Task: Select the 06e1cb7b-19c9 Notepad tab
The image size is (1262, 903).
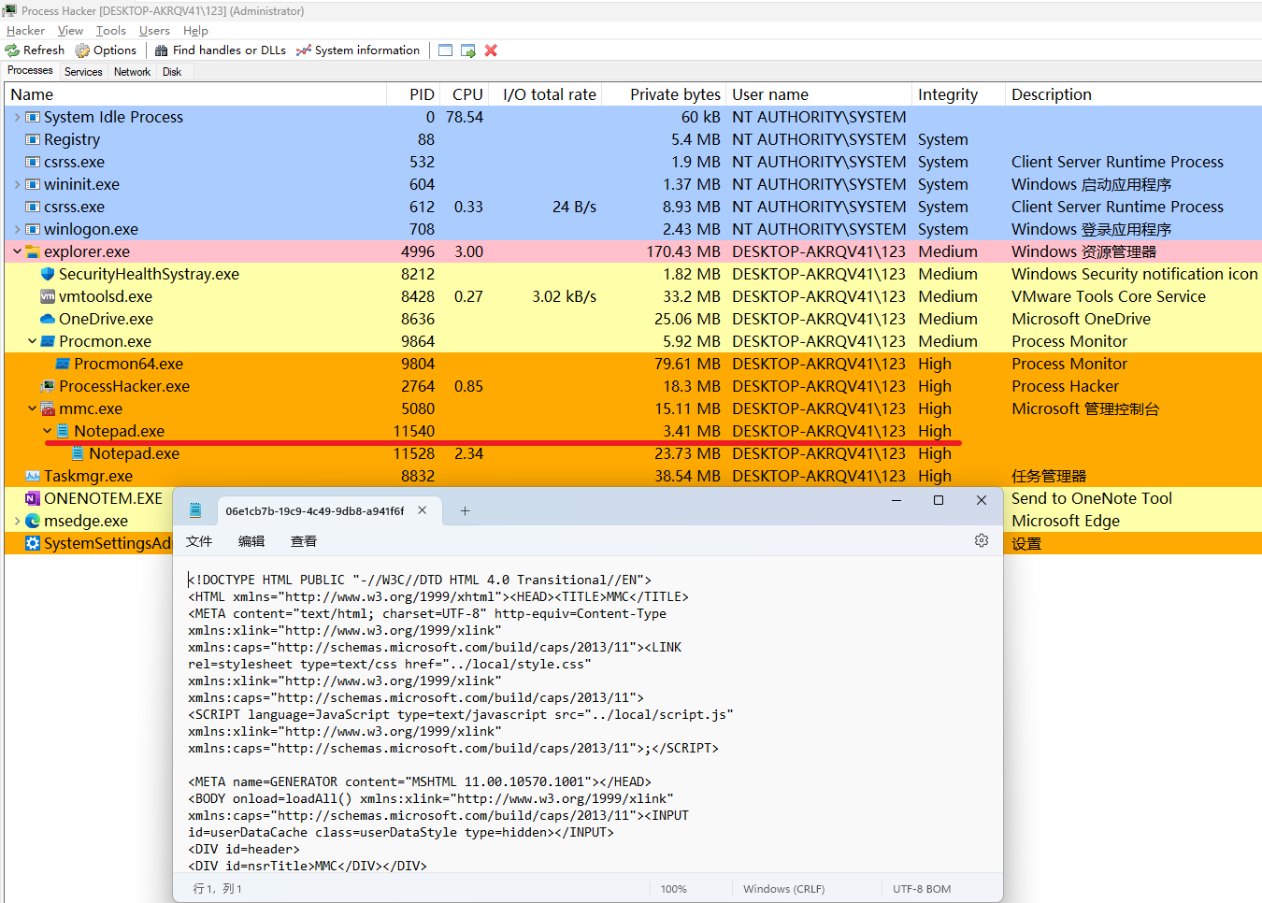Action: [x=314, y=511]
